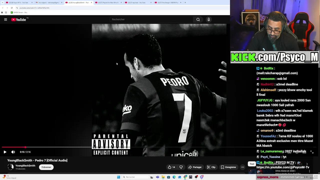Image resolution: width=320 pixels, height=180 pixels.
Task: Focus the YouTube Rechercher search field
Action: [x=151, y=19]
